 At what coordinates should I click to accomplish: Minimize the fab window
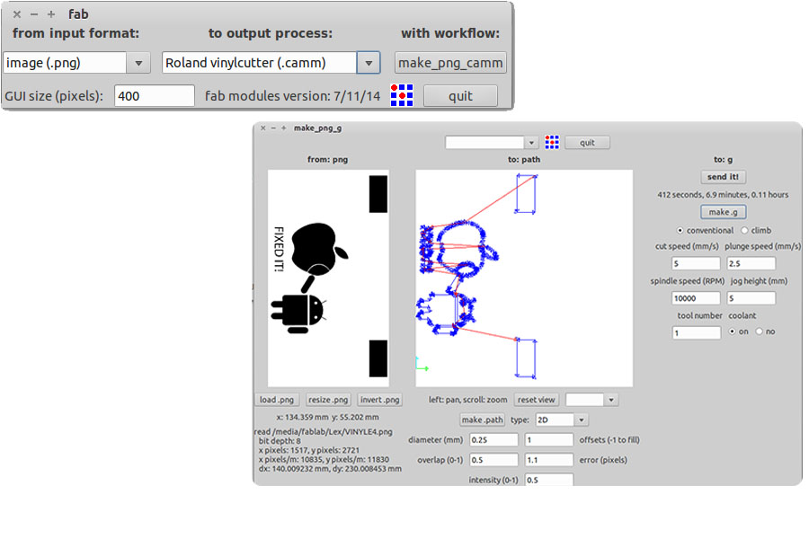(x=34, y=14)
